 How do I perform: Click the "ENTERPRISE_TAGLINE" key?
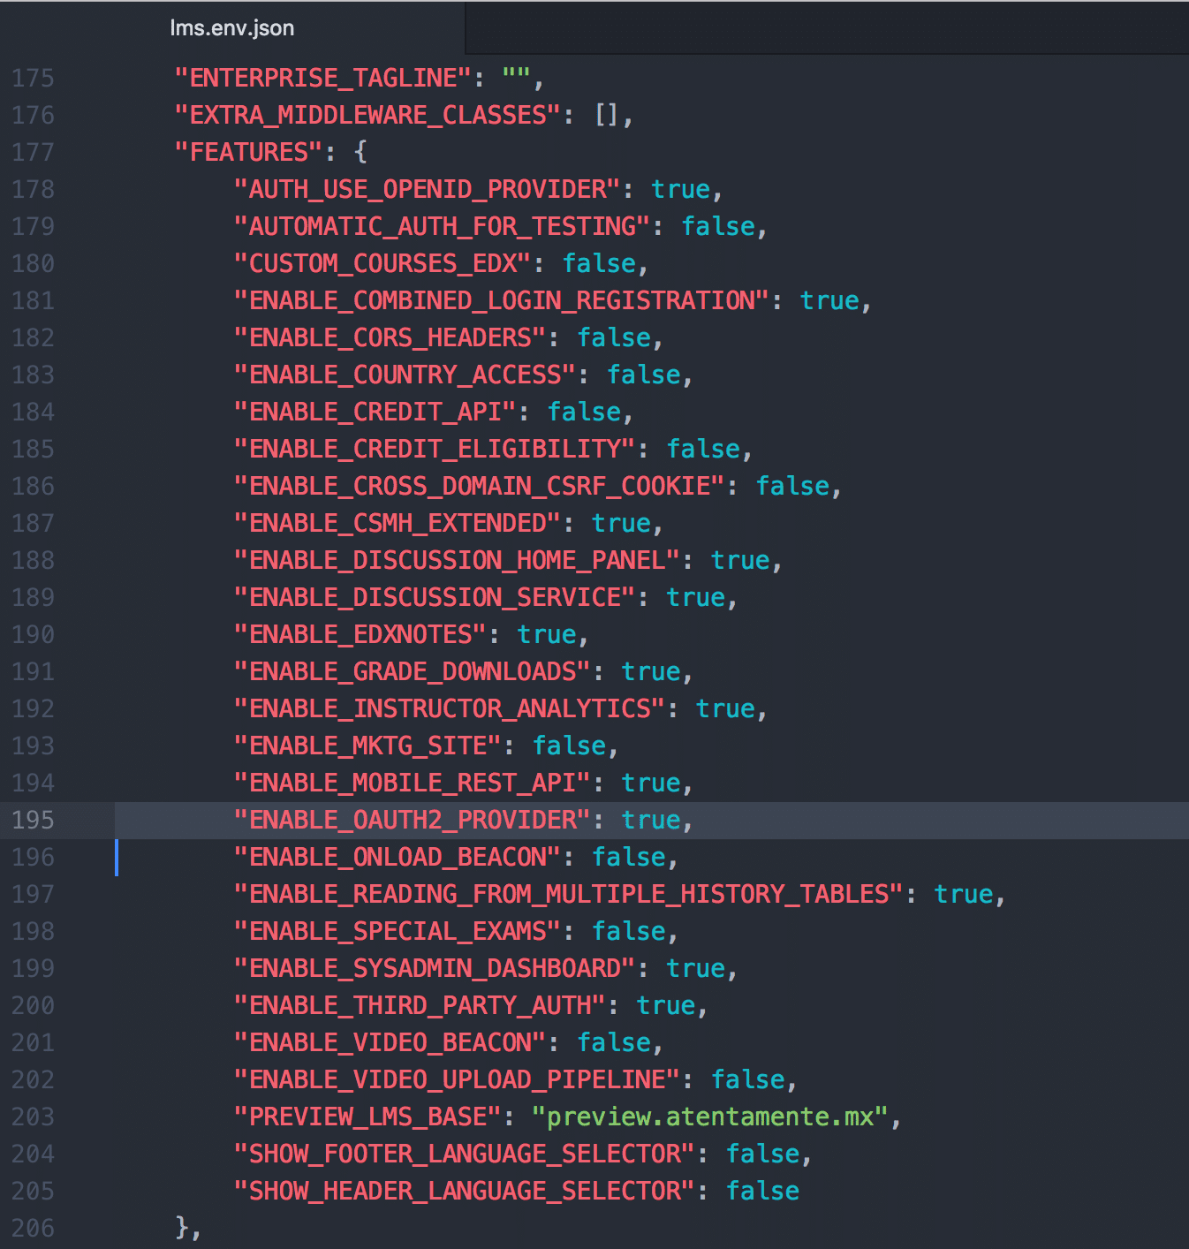click(x=324, y=78)
